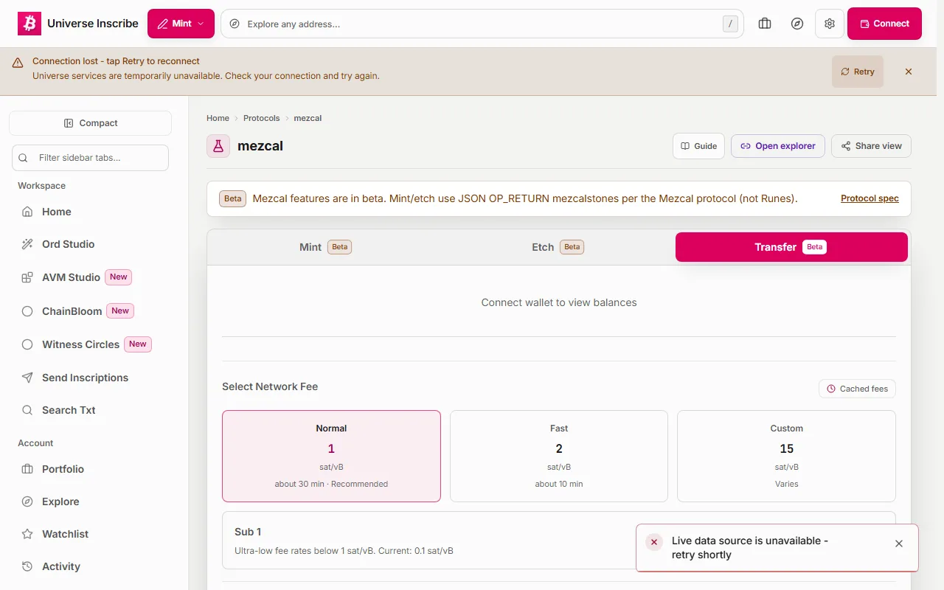This screenshot has width=944, height=590.
Task: Select the Normal 1 sat/vB fee
Action: click(x=331, y=456)
